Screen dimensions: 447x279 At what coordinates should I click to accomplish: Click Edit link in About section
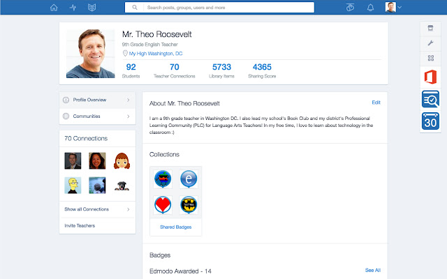click(x=376, y=103)
